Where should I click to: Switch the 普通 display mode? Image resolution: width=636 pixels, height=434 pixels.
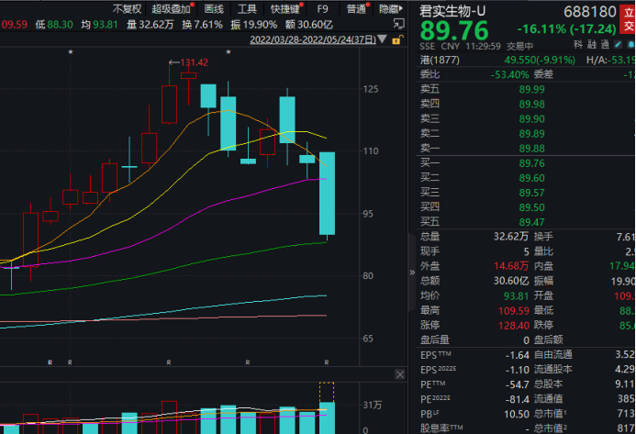coord(354,8)
